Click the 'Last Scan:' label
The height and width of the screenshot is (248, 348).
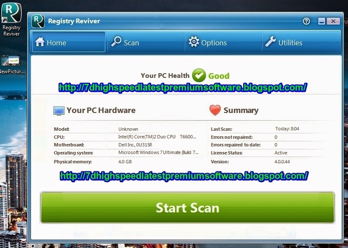[222, 129]
